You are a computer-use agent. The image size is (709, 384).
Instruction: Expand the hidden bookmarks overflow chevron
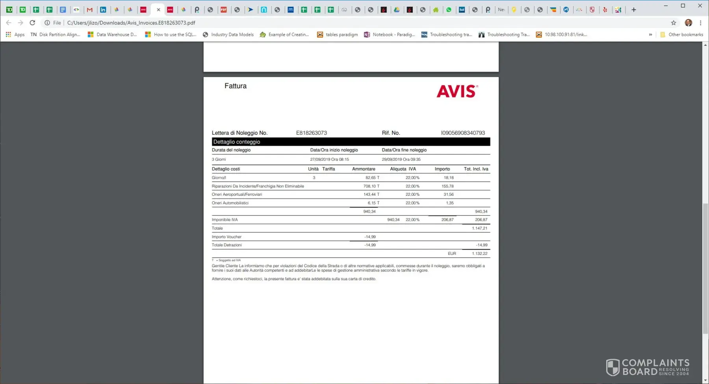pyautogui.click(x=650, y=35)
